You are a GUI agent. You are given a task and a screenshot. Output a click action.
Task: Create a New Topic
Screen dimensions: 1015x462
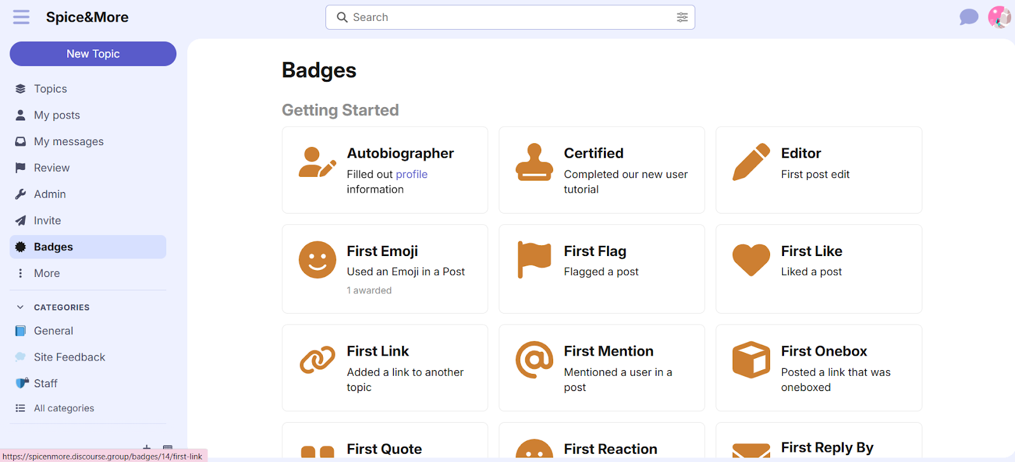tap(93, 54)
